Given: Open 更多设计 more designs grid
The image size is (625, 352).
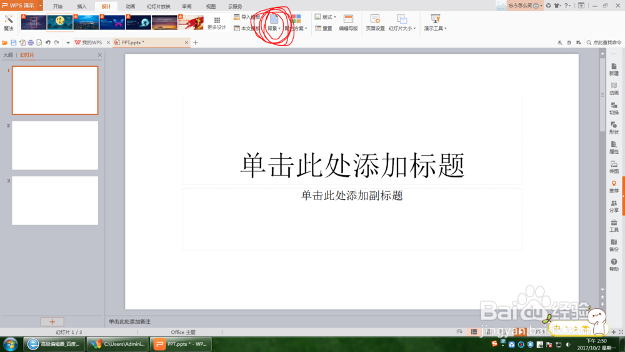Looking at the screenshot, I should (x=216, y=23).
